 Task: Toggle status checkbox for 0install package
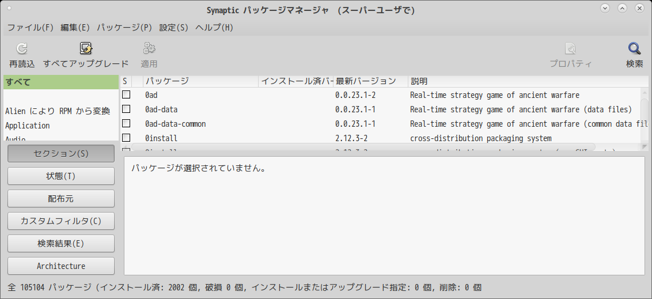126,138
